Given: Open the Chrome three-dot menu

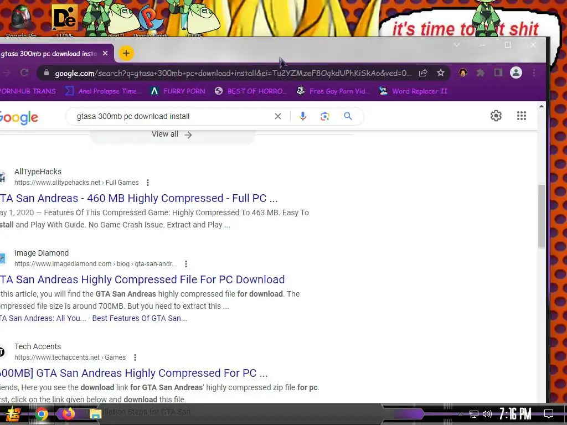Looking at the screenshot, I should pyautogui.click(x=534, y=73).
